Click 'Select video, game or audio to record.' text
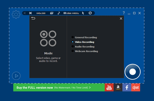The width and height of the screenshot is (154, 101). [x=48, y=59]
